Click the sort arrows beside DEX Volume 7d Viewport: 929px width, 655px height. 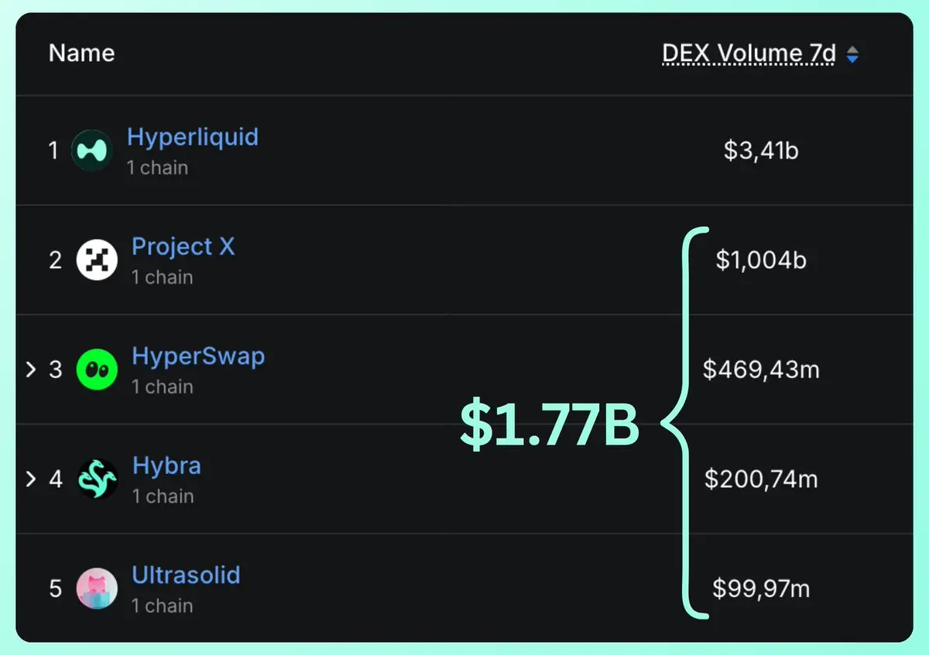[852, 54]
